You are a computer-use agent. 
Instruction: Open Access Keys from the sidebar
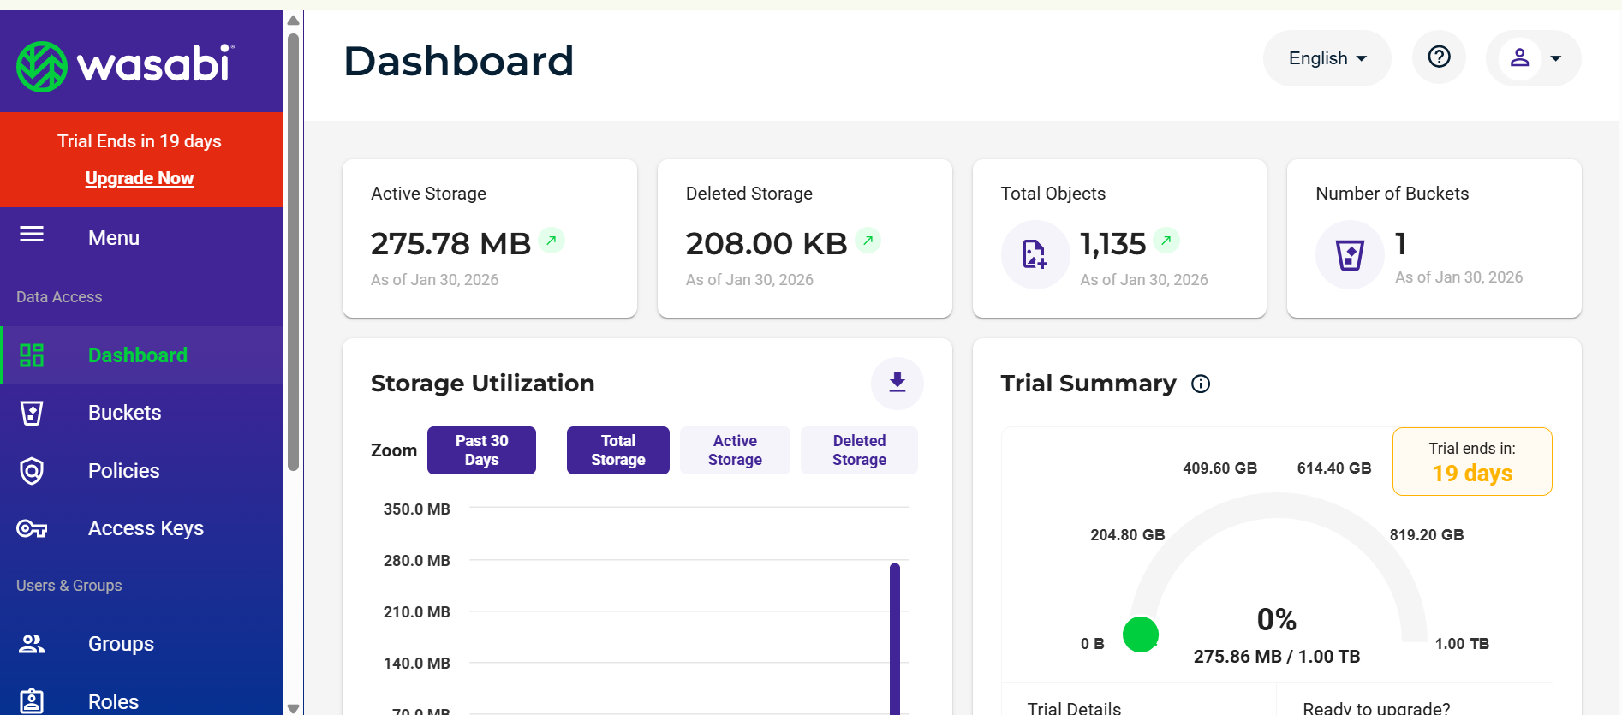[146, 528]
